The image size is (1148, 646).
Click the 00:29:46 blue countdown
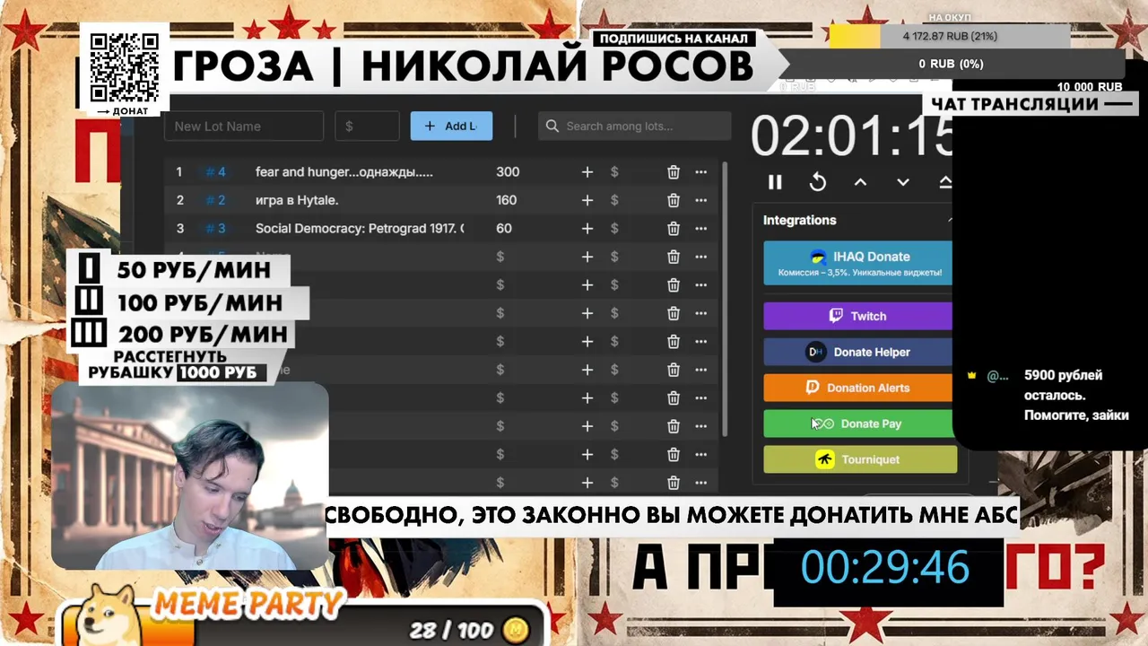pos(885,568)
